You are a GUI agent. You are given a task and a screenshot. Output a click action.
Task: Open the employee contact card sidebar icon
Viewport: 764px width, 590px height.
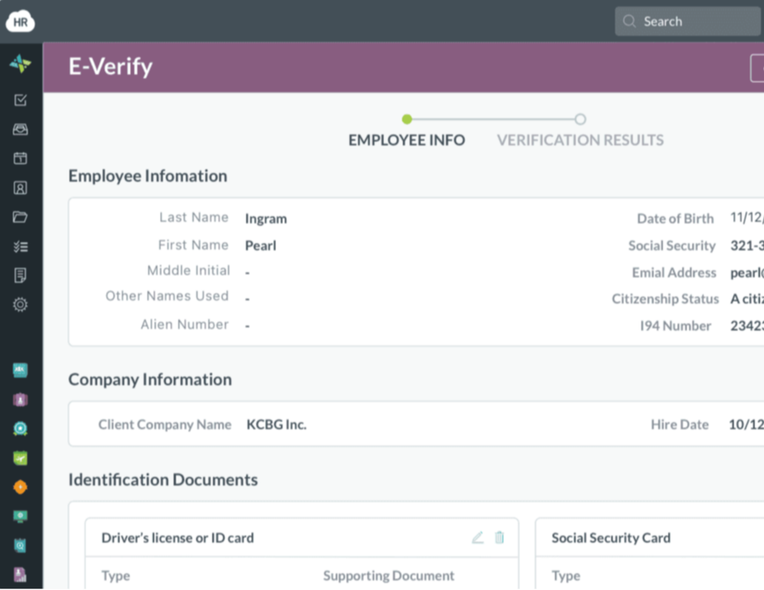tap(21, 187)
